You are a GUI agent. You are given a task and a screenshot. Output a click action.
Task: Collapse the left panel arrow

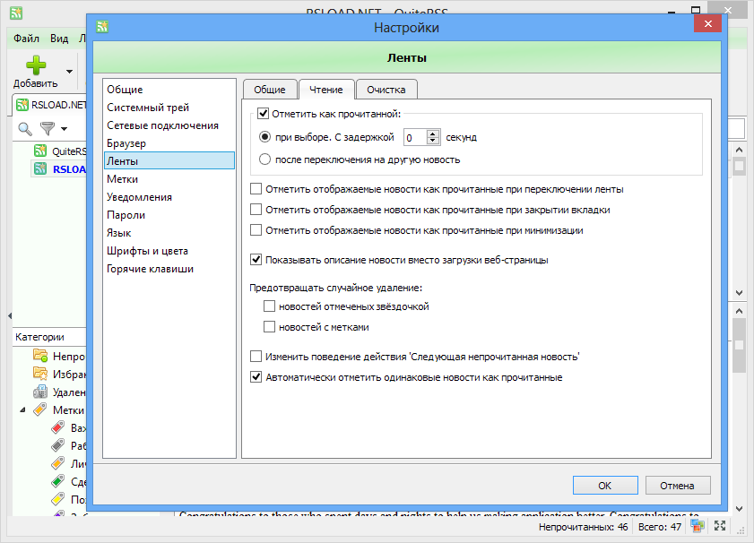point(10,315)
